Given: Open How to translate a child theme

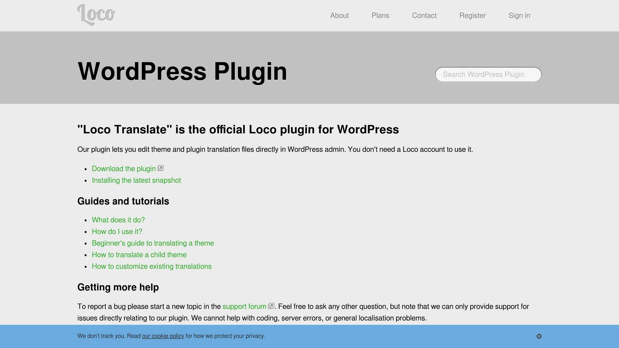Looking at the screenshot, I should 139,255.
